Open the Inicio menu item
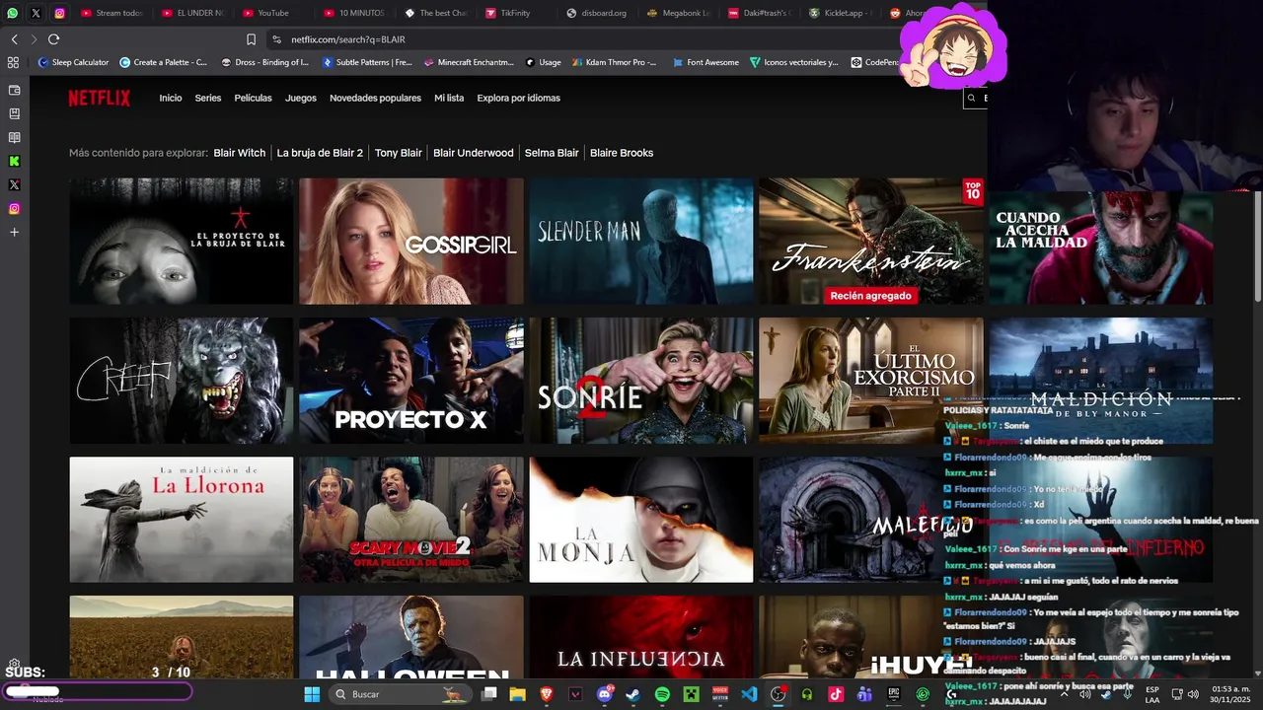The image size is (1263, 710). coord(171,98)
